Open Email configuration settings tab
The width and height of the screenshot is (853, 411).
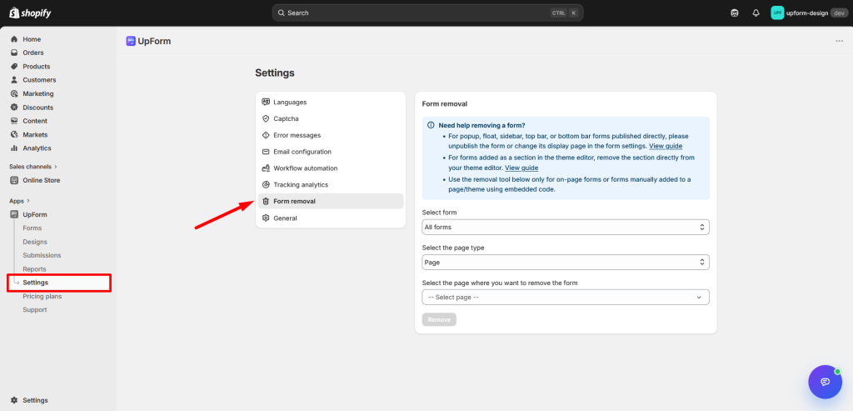[331, 152]
